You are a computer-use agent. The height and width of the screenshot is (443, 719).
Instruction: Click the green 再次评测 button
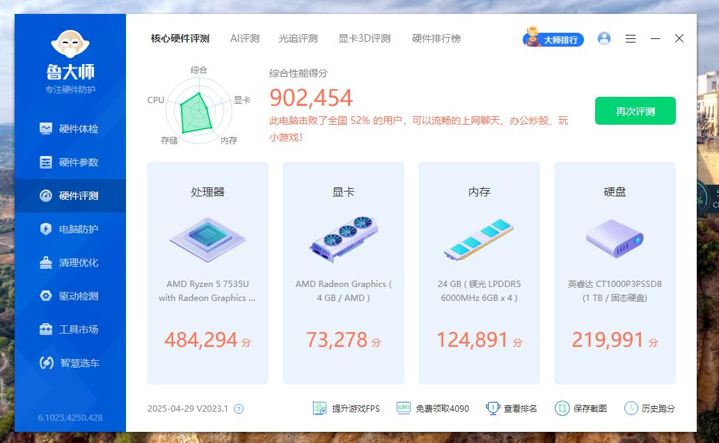(635, 111)
